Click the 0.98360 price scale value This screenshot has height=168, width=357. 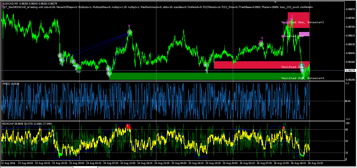pyautogui.click(x=350, y=62)
